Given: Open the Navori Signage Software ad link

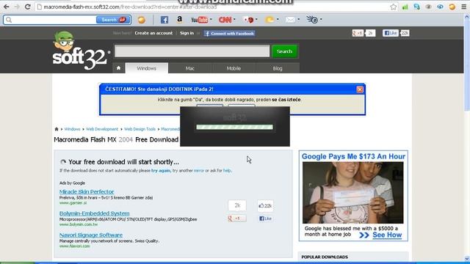Looking at the screenshot, I should click(91, 235).
